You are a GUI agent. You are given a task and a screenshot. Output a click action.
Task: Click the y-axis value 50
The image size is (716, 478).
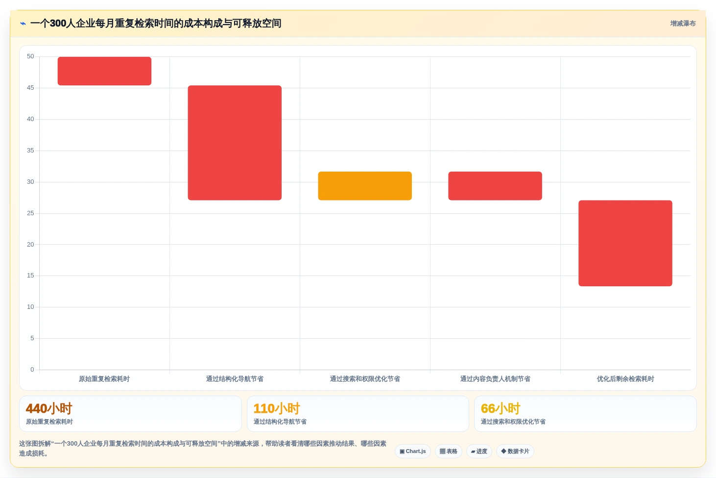pyautogui.click(x=30, y=56)
